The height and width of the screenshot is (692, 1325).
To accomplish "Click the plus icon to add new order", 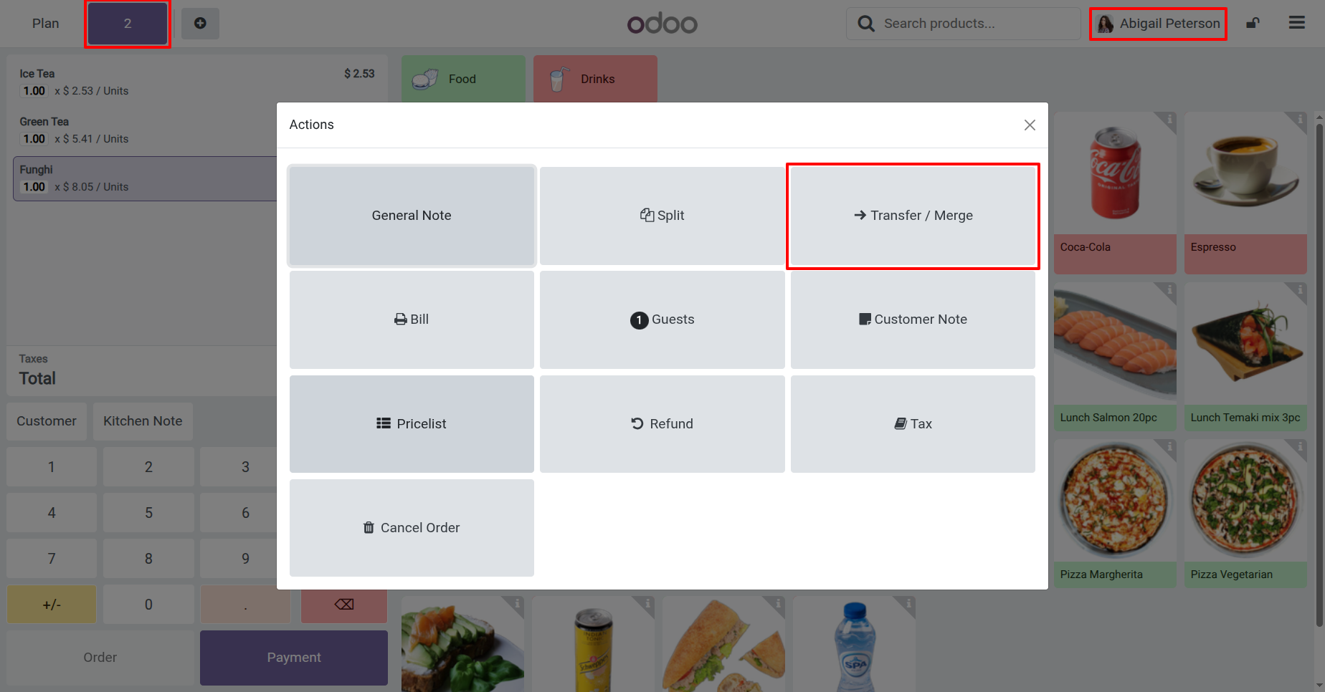I will [x=200, y=24].
